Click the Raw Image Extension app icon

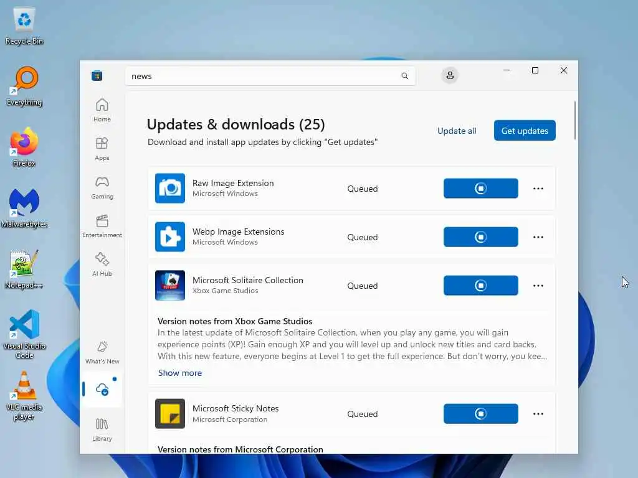point(170,188)
